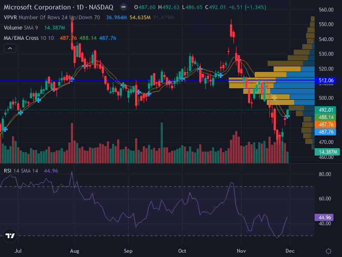Image resolution: width=342 pixels, height=257 pixels.
Task: Click the high price H492.63 in the header
Action: point(168,7)
